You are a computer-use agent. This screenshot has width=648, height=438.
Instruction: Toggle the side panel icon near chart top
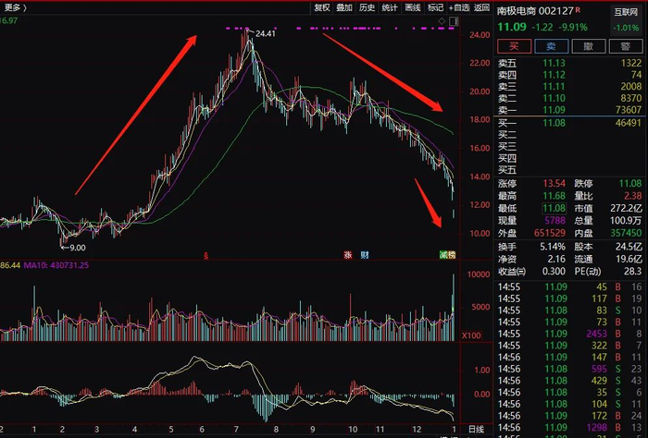pos(454,21)
